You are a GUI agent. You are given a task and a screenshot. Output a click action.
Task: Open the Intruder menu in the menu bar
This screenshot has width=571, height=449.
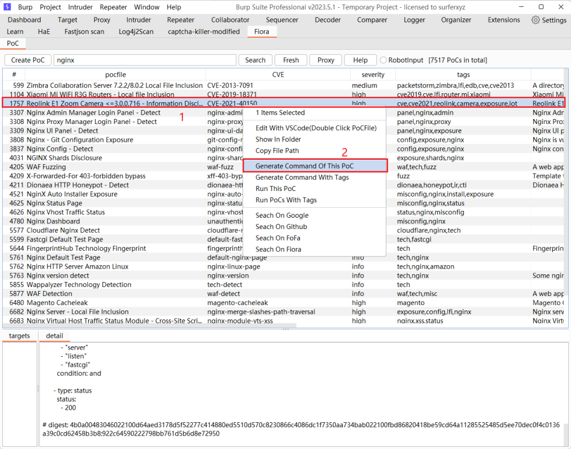coord(80,7)
